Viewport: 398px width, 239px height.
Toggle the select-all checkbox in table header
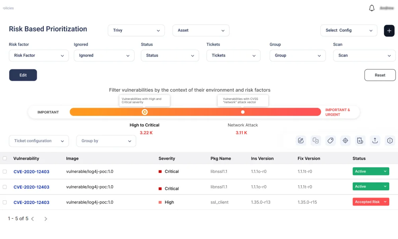tap(5, 159)
